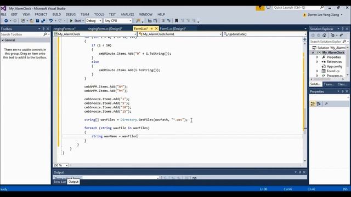Image resolution: width=351 pixels, height=197 pixels.
Task: Select the Solution 'My_AlarmClock' root node
Action: click(x=331, y=48)
